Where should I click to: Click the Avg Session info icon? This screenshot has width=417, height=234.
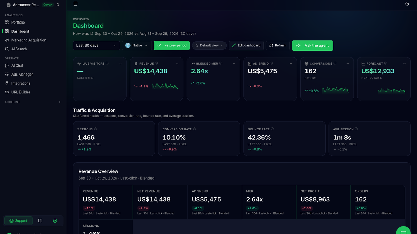click(x=357, y=129)
